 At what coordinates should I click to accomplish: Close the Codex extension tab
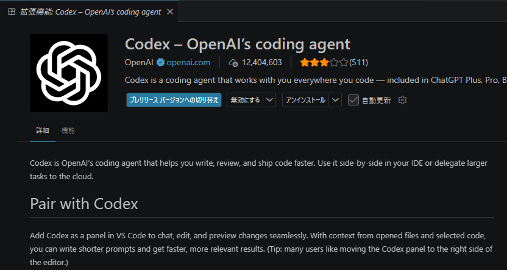coord(170,12)
